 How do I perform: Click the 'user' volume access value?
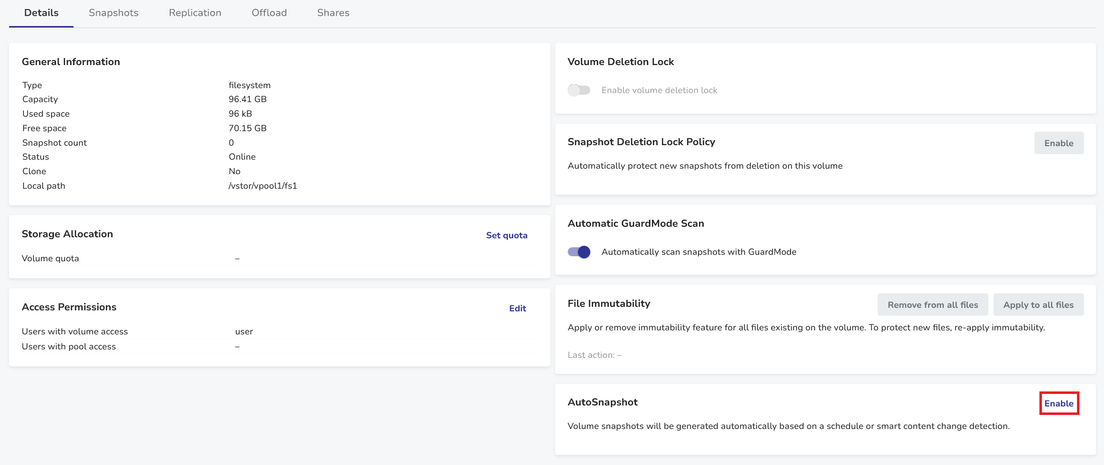click(244, 331)
